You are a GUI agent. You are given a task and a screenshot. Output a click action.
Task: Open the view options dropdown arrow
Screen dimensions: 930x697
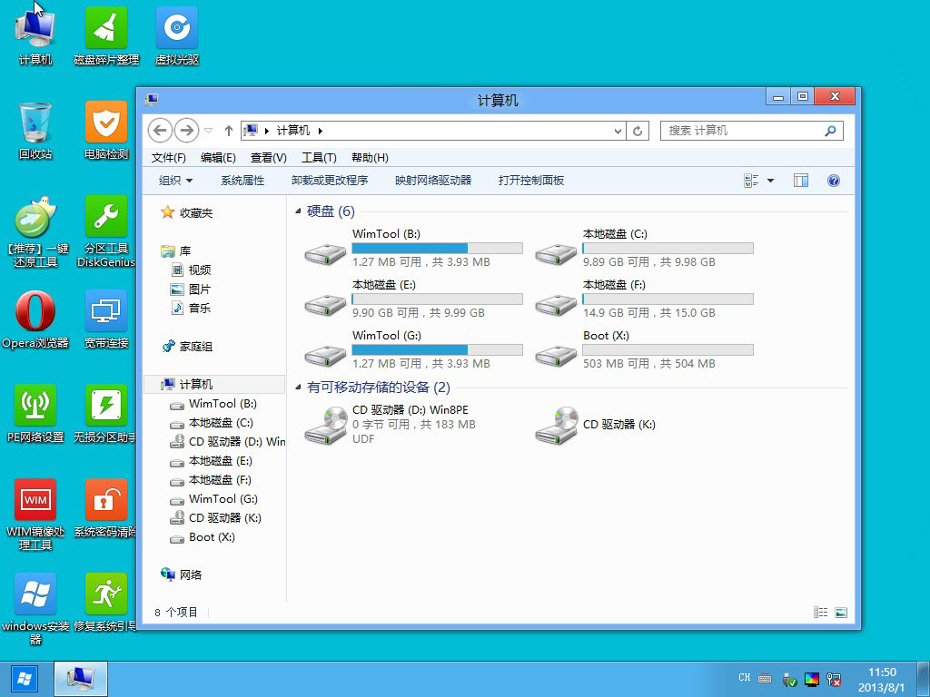pyautogui.click(x=770, y=181)
